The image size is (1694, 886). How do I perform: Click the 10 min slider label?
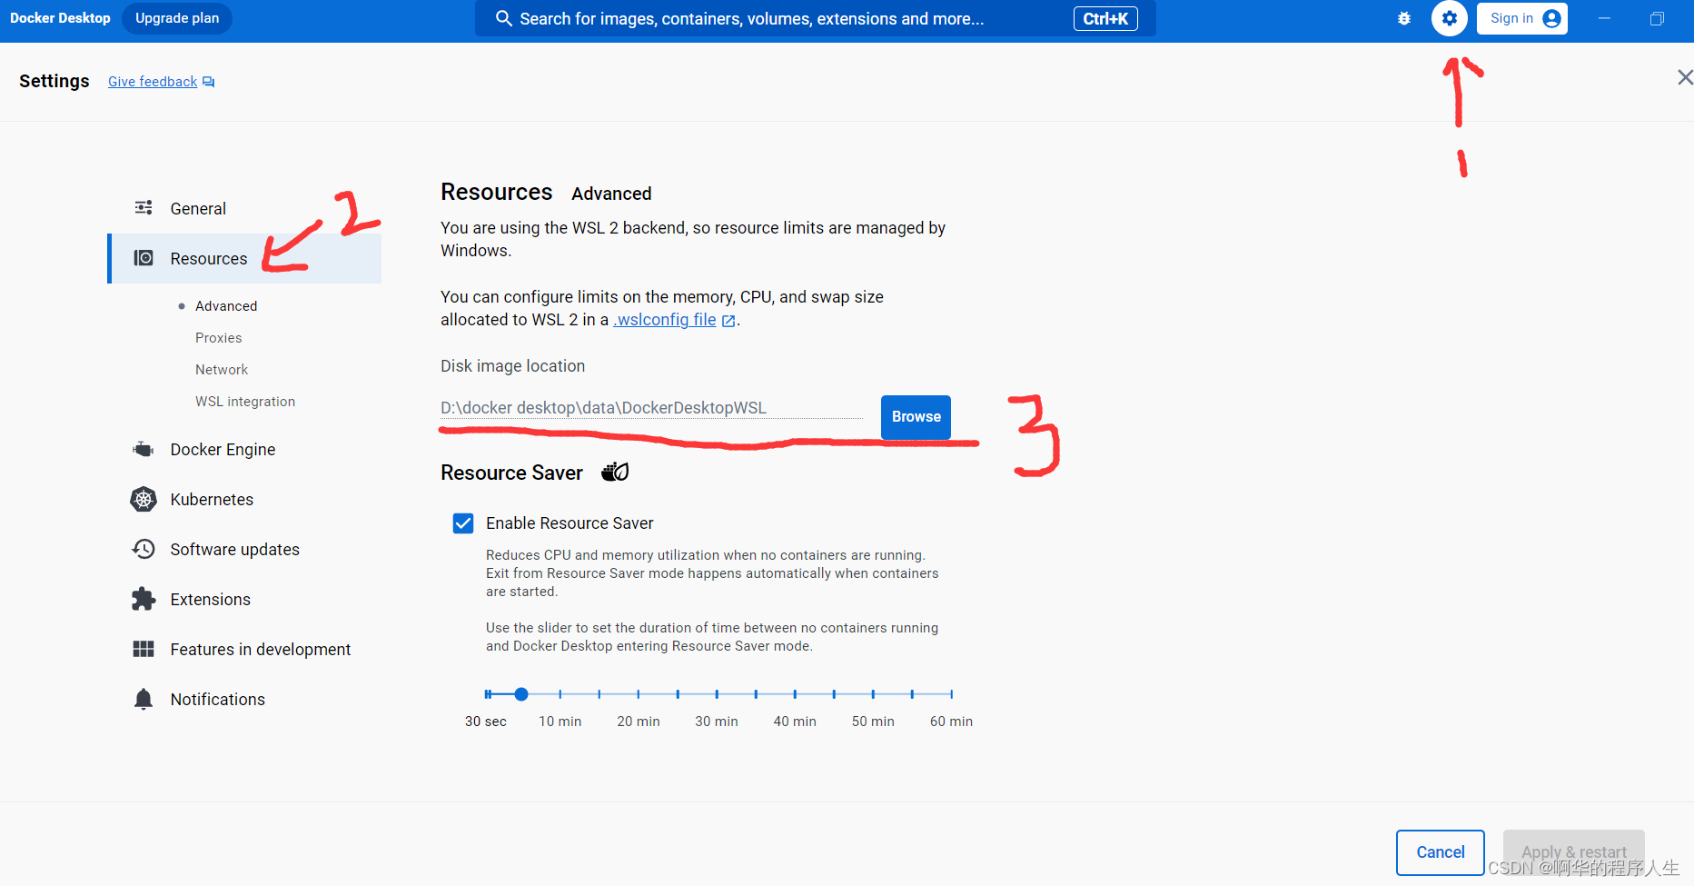(560, 722)
